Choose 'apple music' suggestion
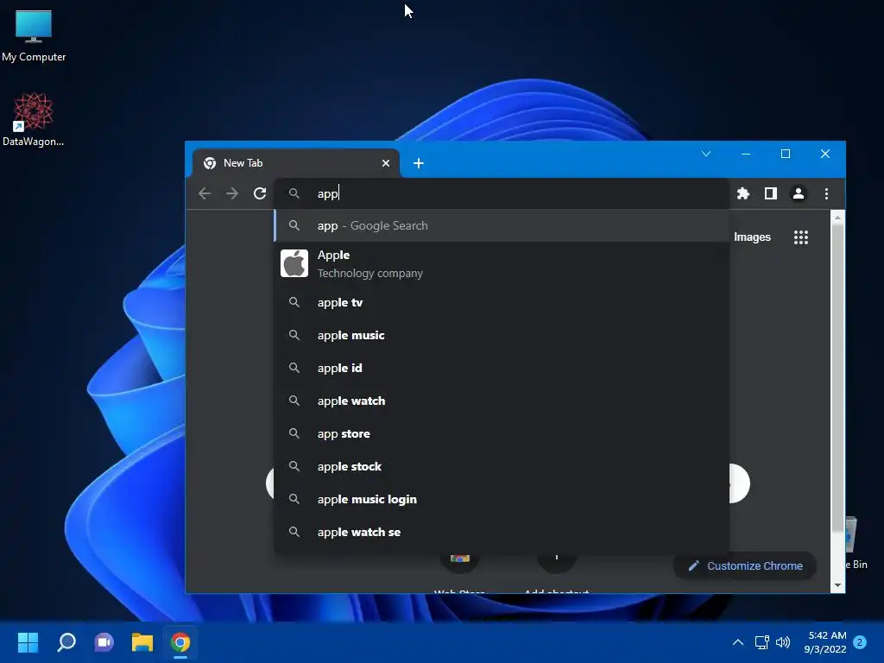The height and width of the screenshot is (663, 884). 502,335
